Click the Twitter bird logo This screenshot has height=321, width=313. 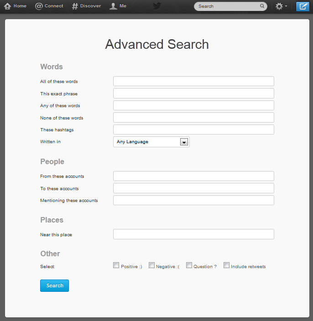157,6
